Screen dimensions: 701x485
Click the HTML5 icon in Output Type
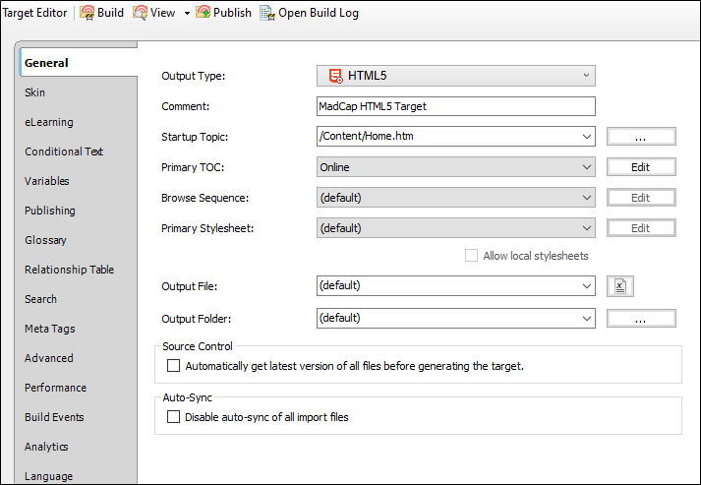335,76
